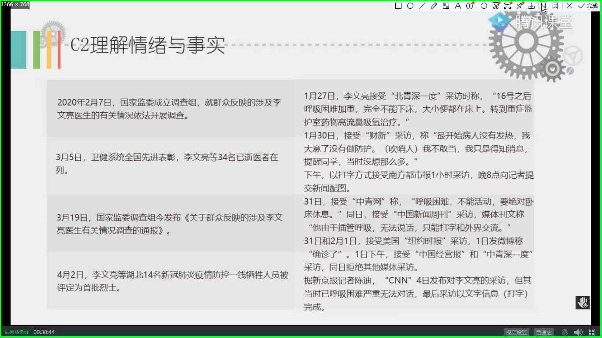
Task: Click the 3月5日 卫健系统 paragraph
Action: click(x=167, y=163)
